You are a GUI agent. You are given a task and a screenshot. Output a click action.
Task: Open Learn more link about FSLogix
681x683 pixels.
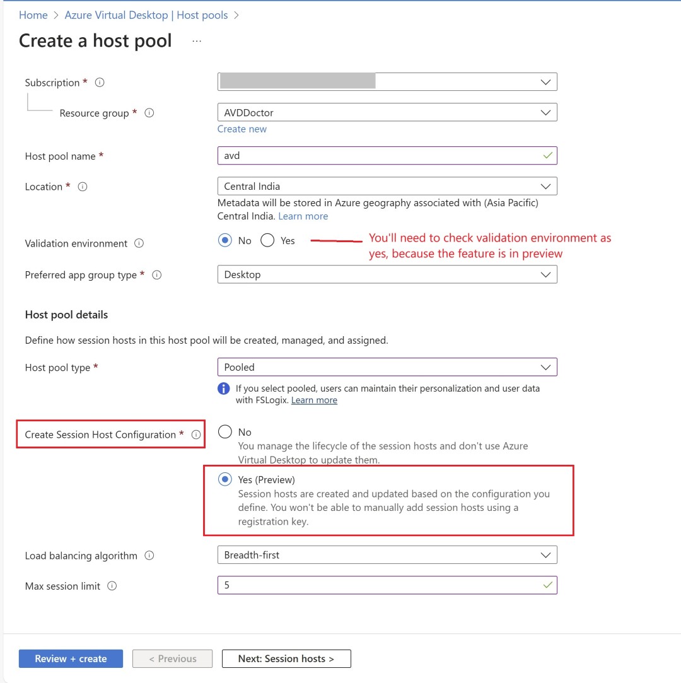[314, 400]
